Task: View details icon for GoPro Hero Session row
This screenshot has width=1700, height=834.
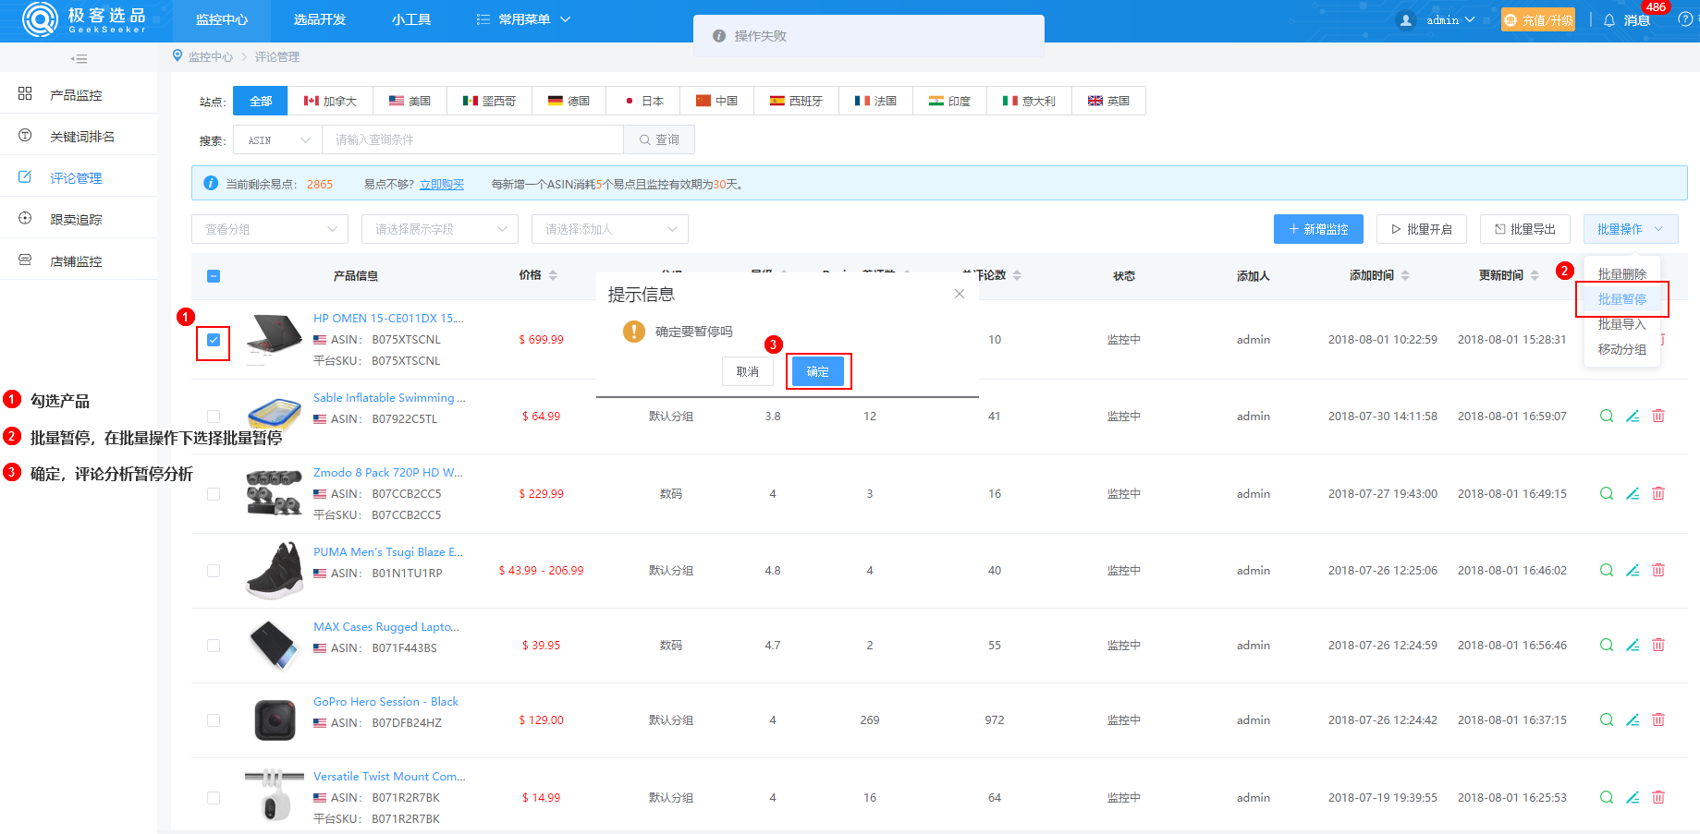Action: click(x=1607, y=719)
